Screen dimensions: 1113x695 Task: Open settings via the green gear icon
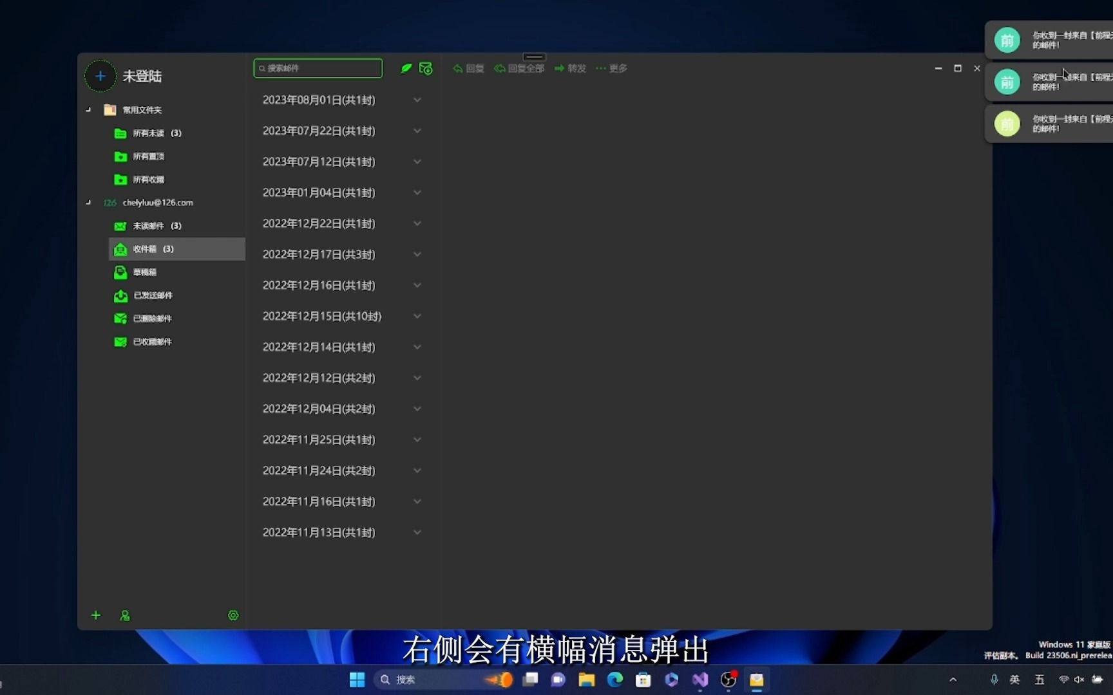coord(233,615)
